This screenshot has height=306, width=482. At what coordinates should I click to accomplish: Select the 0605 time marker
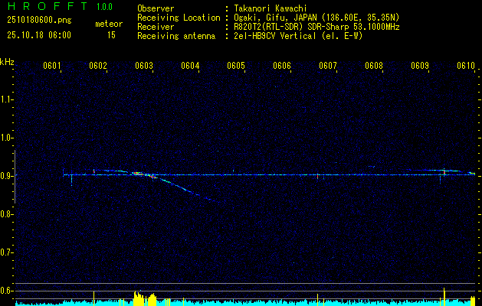coord(236,66)
